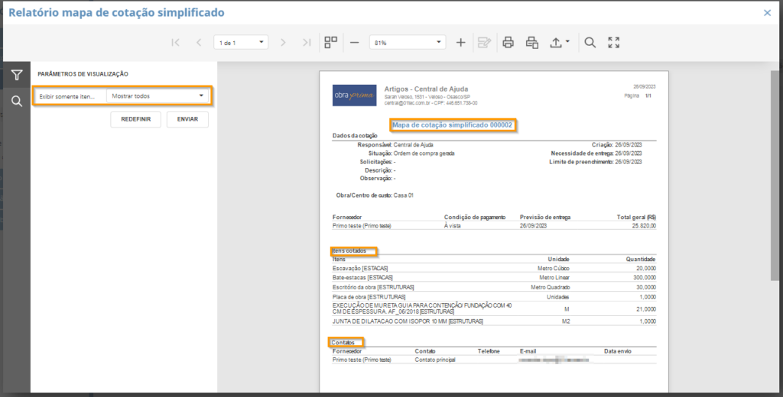The image size is (783, 397).
Task: Go to next report page
Action: tap(283, 43)
